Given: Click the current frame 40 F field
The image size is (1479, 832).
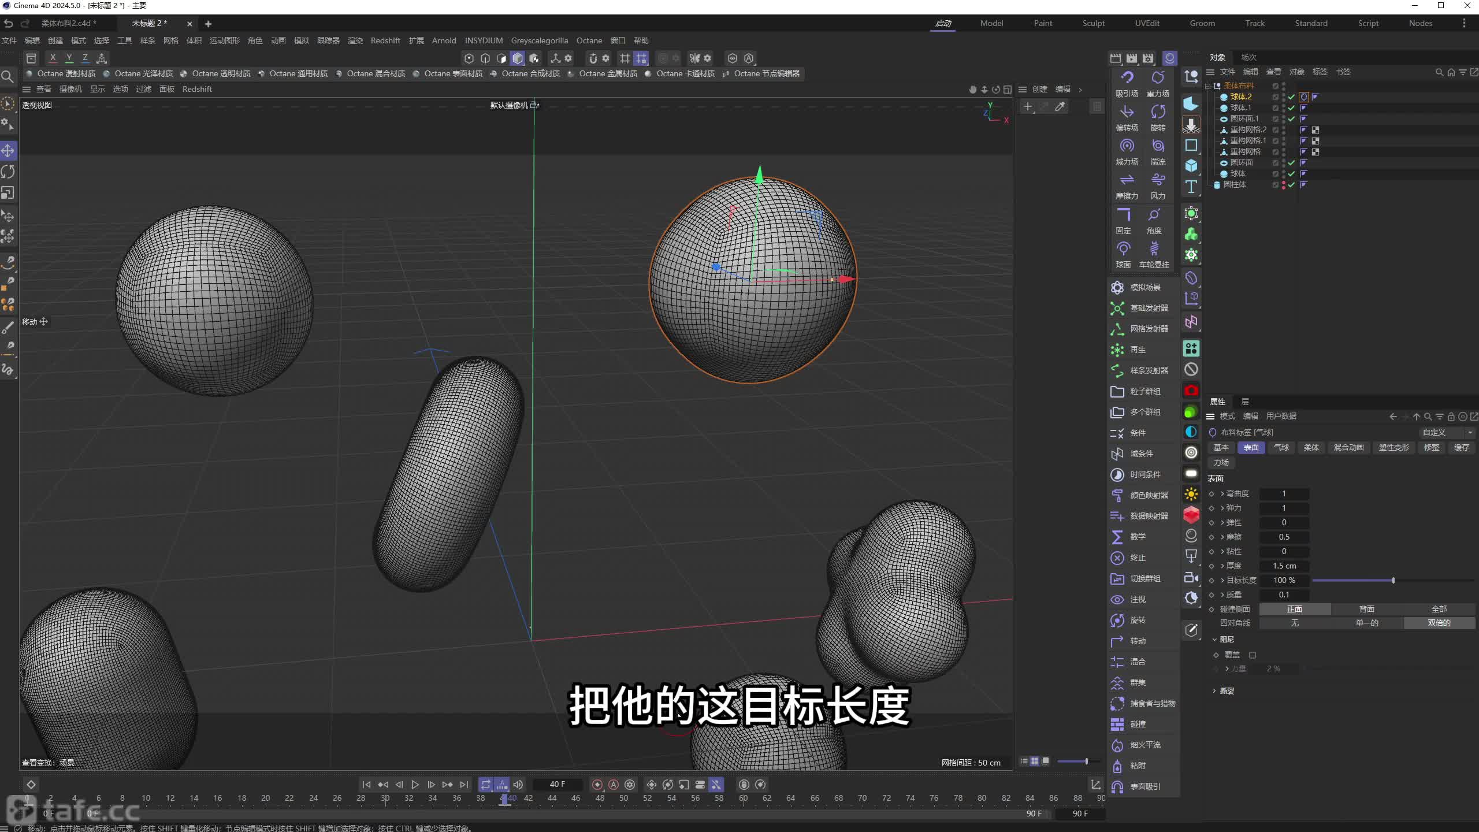Looking at the screenshot, I should (x=558, y=785).
